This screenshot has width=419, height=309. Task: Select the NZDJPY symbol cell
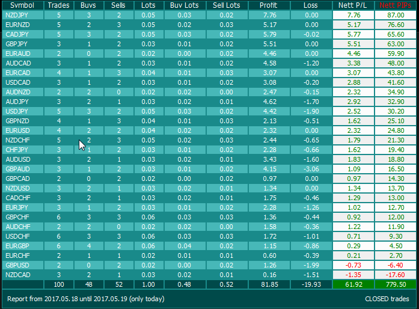[x=22, y=15]
